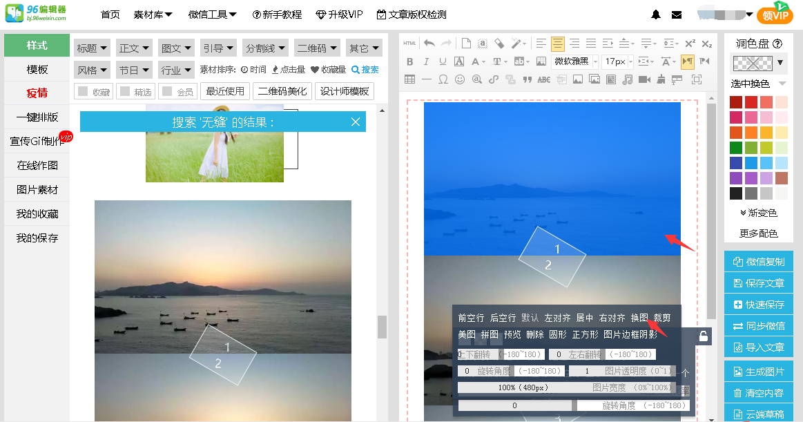
Task: Open the 素材库 top menu
Action: pyautogui.click(x=153, y=15)
